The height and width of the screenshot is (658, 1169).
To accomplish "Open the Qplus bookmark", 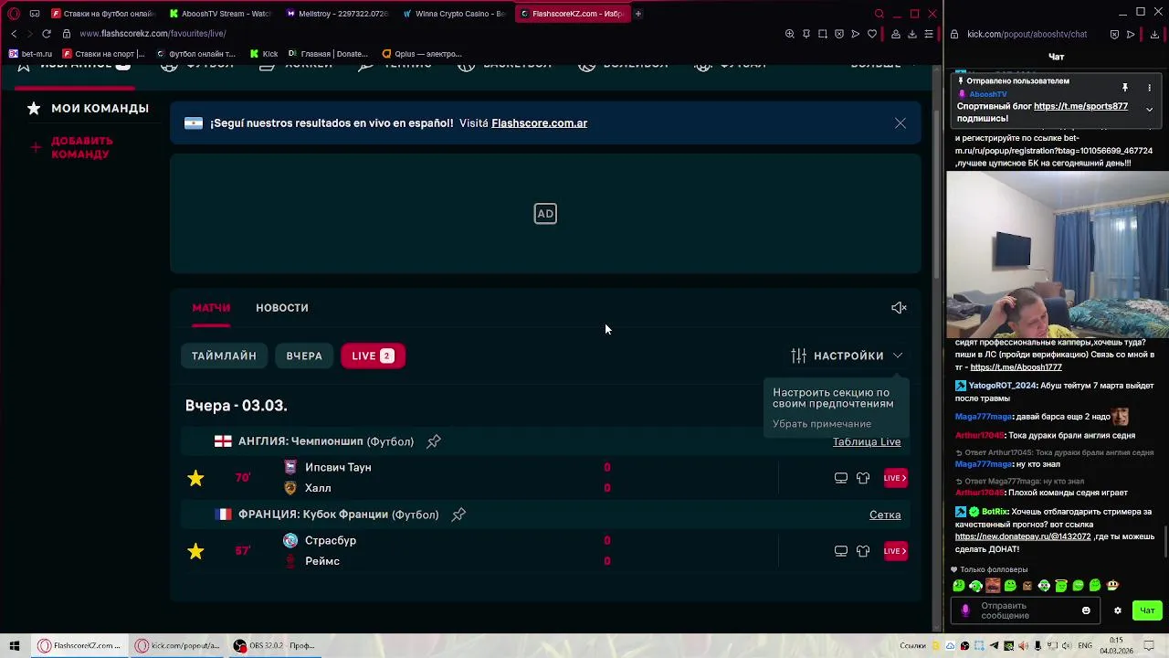I will (x=422, y=54).
